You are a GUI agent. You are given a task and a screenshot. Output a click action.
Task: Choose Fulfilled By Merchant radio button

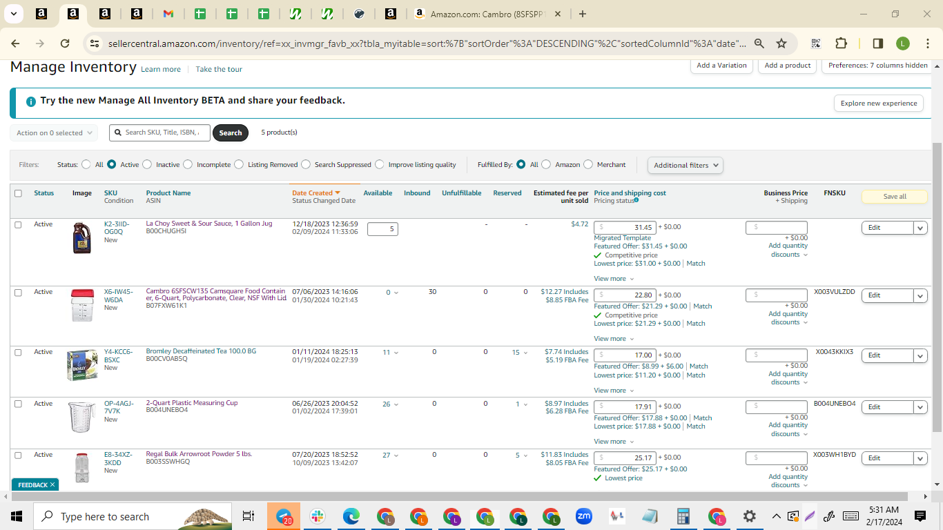[588, 165]
